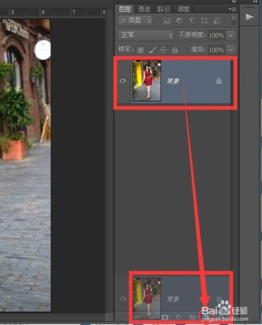Expand the 不透明度 opacity slider arrow
The height and width of the screenshot is (325, 262).
pos(231,35)
